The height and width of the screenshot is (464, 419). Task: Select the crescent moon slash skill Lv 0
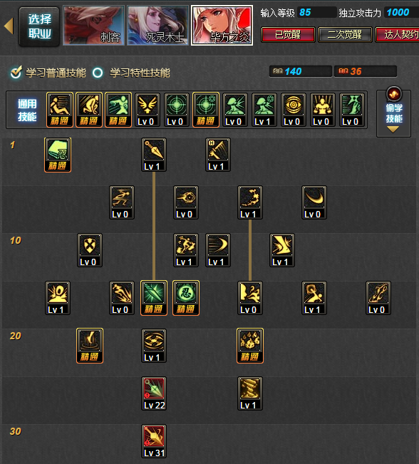tap(314, 202)
